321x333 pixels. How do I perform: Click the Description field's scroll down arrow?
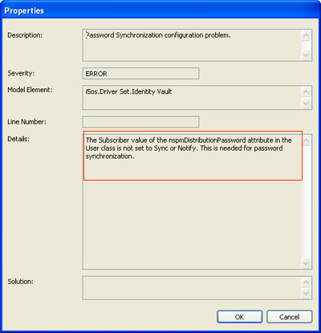(306, 55)
